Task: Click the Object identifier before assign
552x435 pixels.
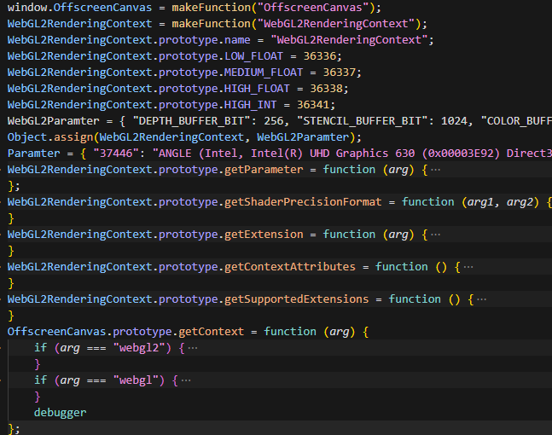Action: (27, 137)
